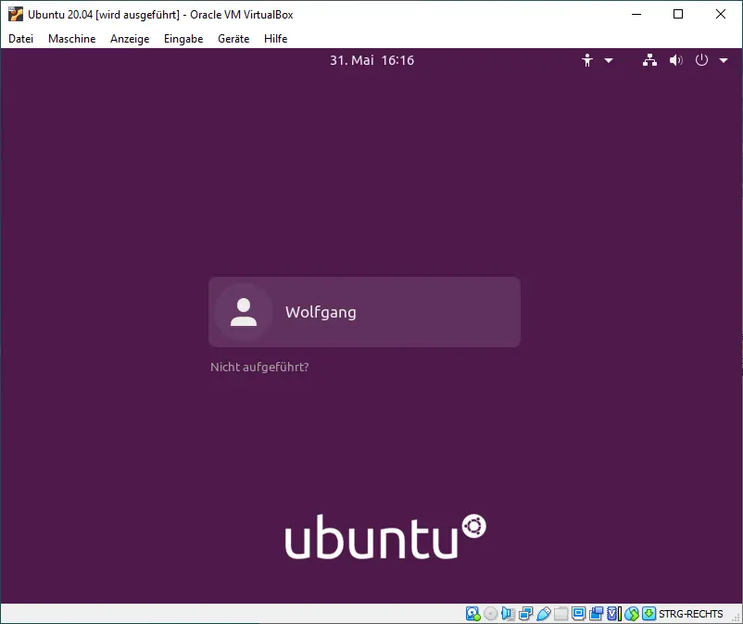Click the optical drive icon in VirtualBox status bar

[x=489, y=613]
